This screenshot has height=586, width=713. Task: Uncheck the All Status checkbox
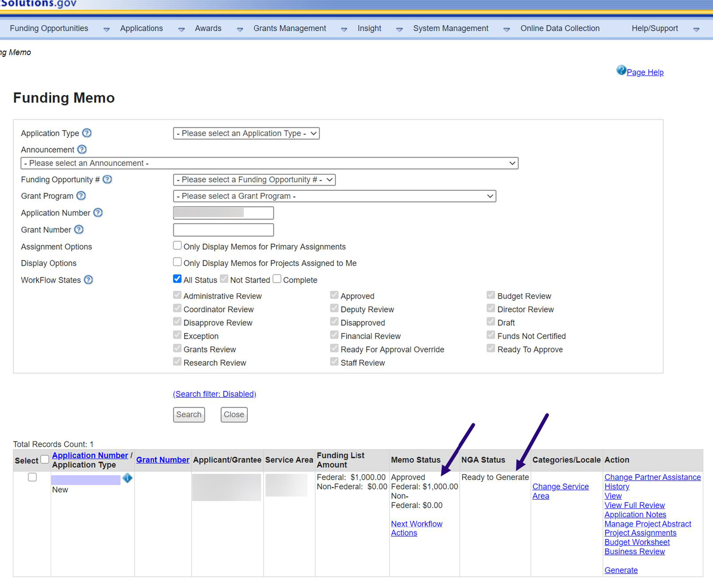[177, 279]
